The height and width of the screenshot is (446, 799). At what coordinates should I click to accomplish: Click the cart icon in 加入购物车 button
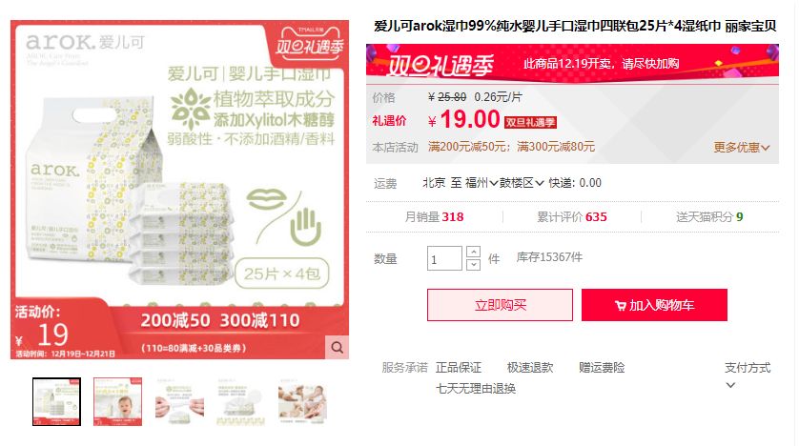coord(620,306)
